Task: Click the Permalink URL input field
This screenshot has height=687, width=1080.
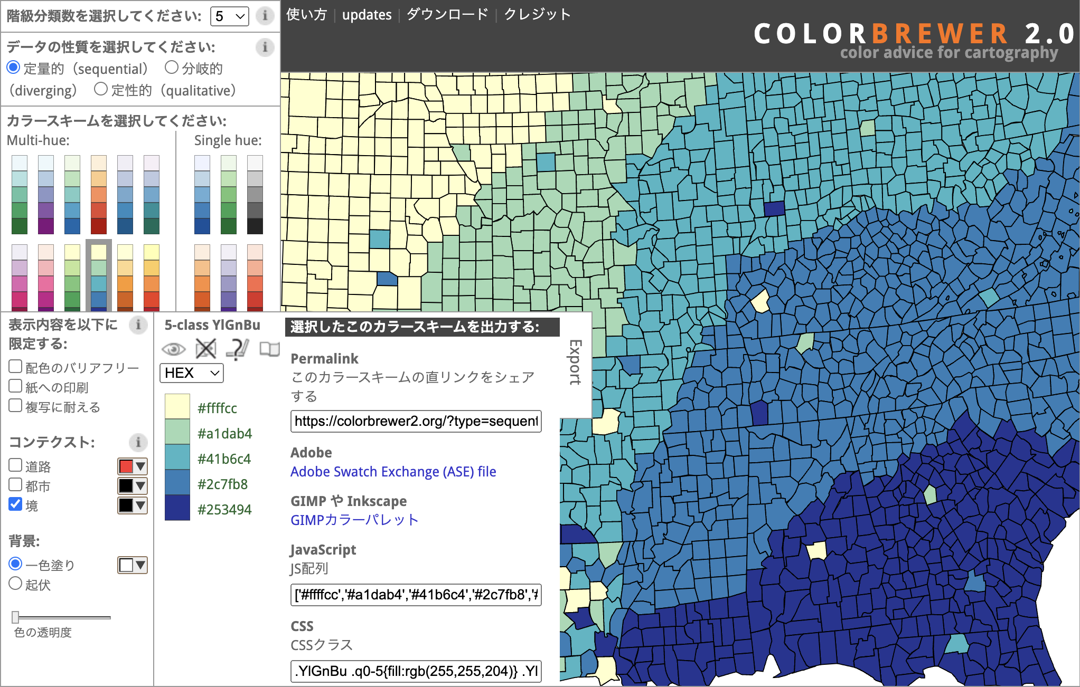Action: click(x=416, y=421)
